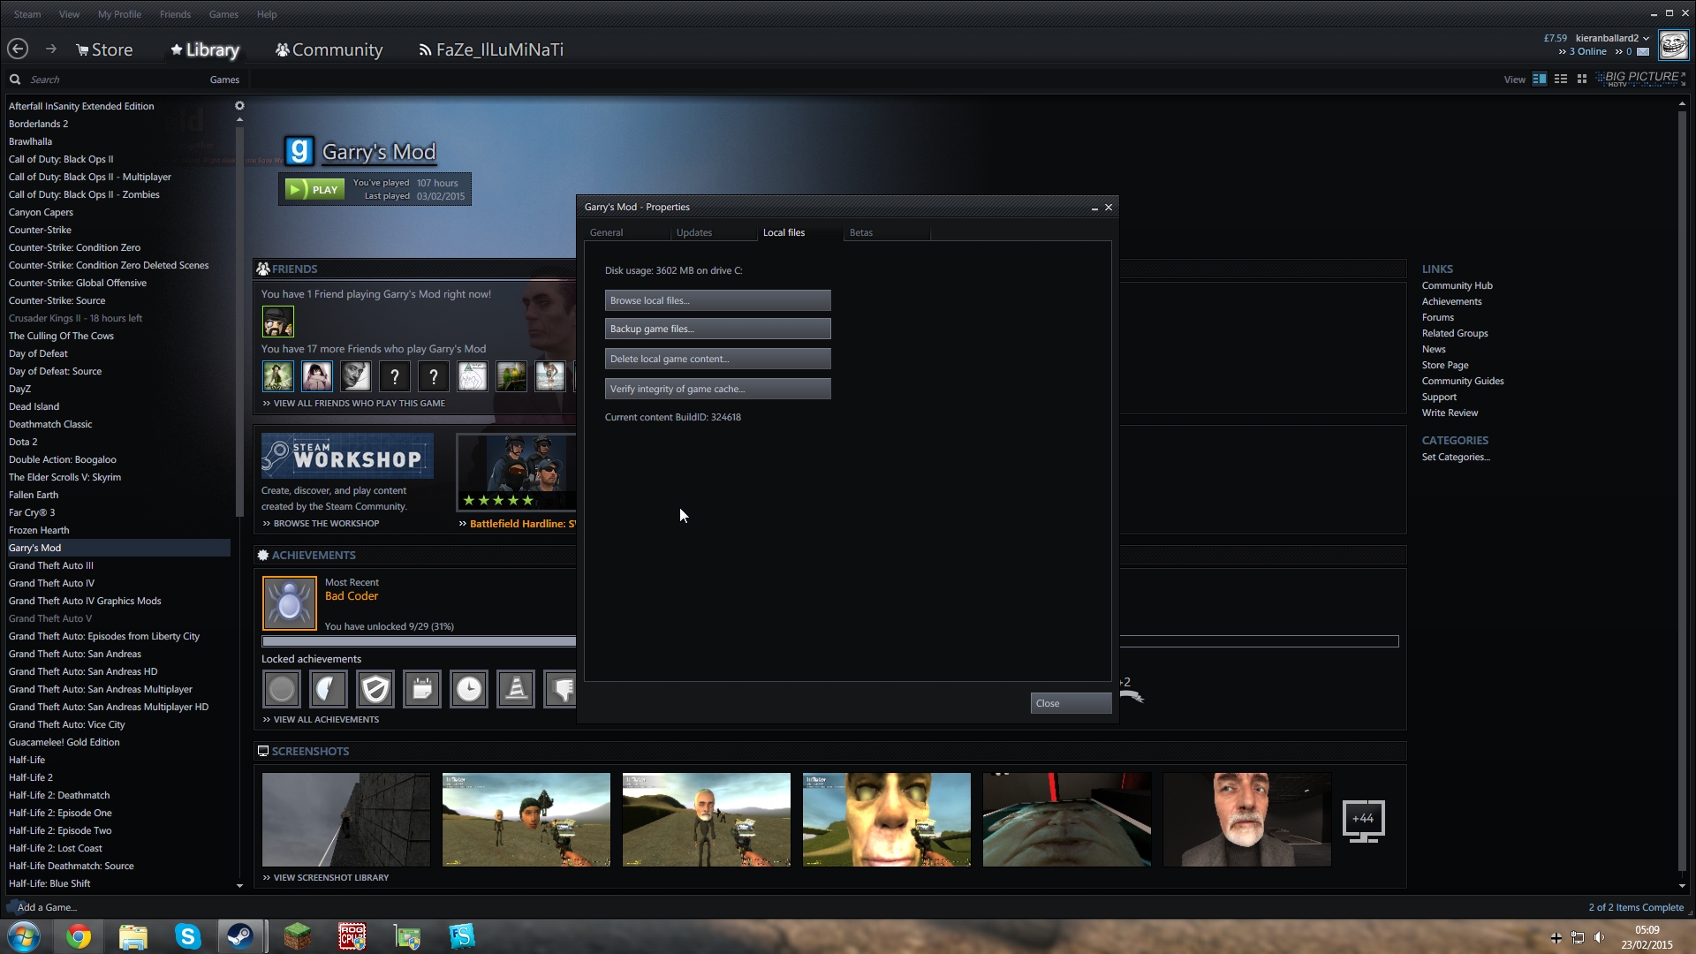Screen dimensions: 1696x954
Task: Open Windows File Explorer from taskbar
Action: (x=133, y=936)
